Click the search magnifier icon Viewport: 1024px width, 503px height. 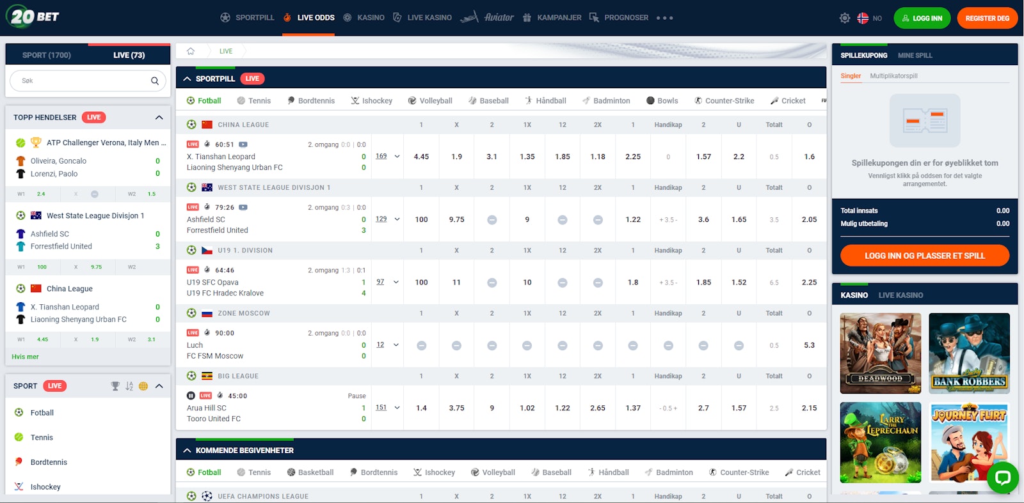point(154,81)
